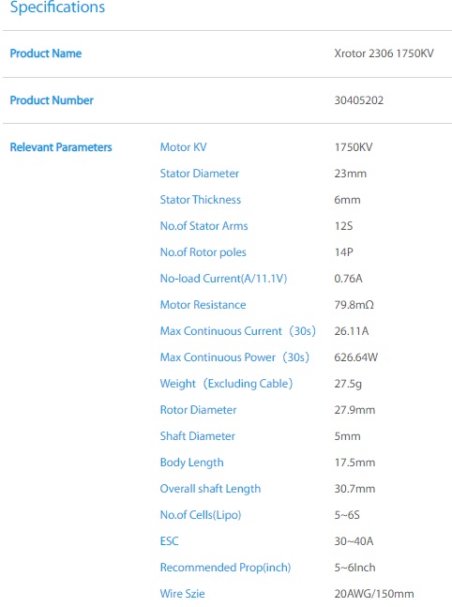This screenshot has height=607, width=452.
Task: Click the Rotor Diameter label
Action: 198,410
